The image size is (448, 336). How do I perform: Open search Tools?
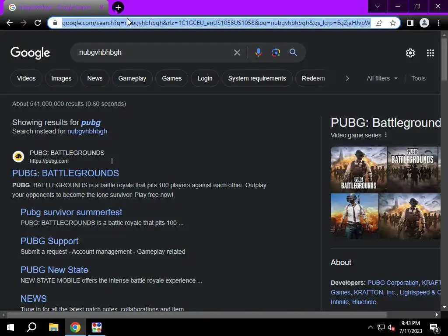[418, 78]
